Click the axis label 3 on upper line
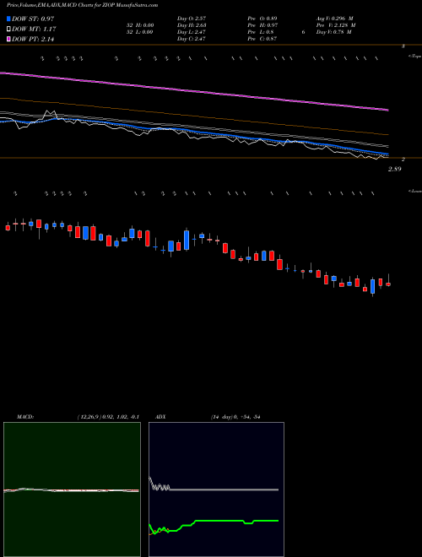Screen dimensions: 422x557 pos(403,46)
